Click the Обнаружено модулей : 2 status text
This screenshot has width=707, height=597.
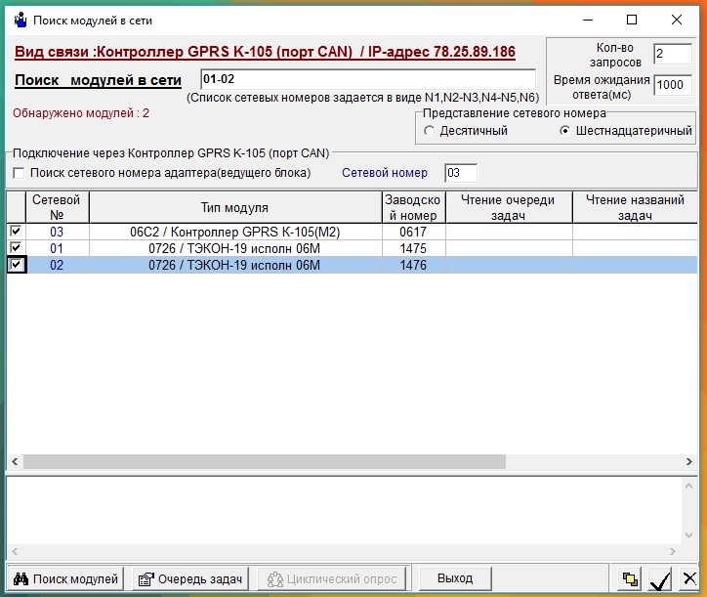click(81, 113)
